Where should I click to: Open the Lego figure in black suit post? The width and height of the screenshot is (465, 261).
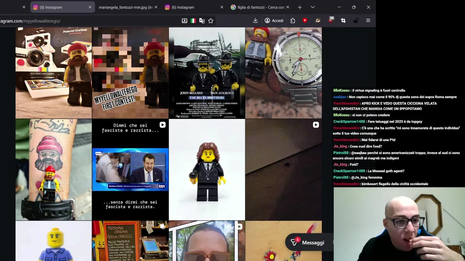pyautogui.click(x=207, y=169)
